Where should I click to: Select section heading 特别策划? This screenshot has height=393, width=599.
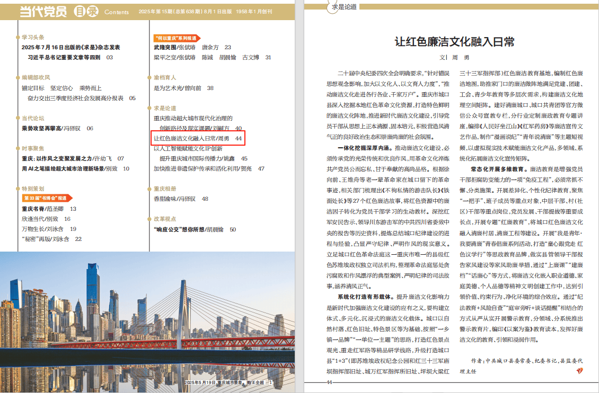pyautogui.click(x=33, y=189)
